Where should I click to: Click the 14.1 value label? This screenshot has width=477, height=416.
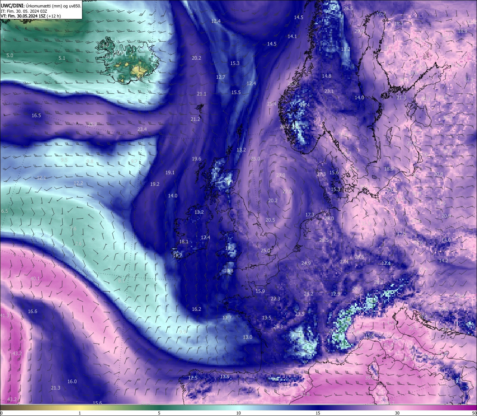(x=292, y=37)
